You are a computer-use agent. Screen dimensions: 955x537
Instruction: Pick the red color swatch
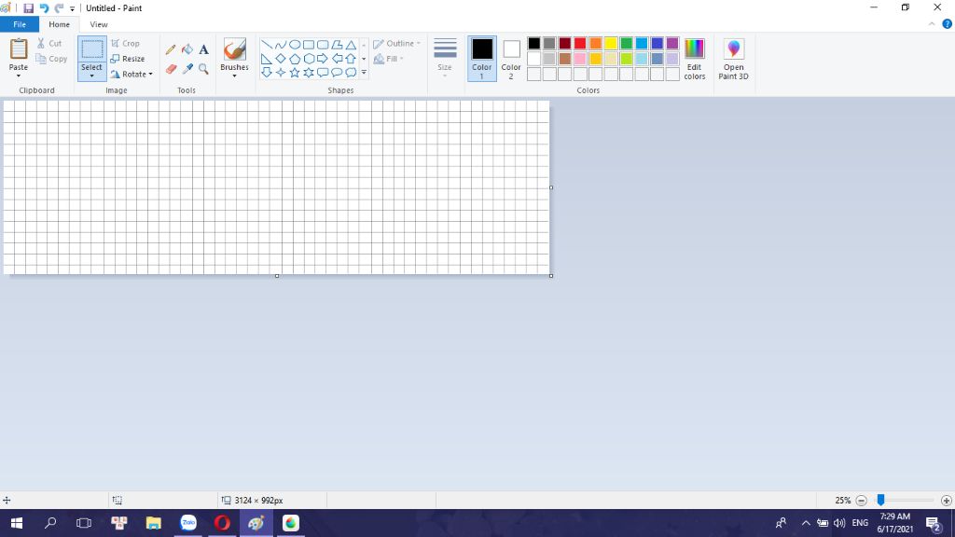click(580, 43)
